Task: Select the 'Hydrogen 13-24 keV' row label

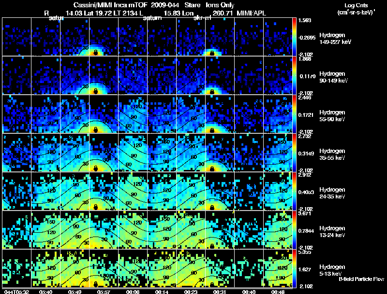Action: tap(332, 232)
